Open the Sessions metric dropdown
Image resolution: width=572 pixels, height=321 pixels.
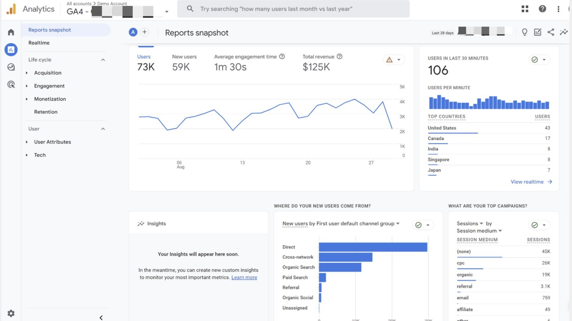point(470,224)
